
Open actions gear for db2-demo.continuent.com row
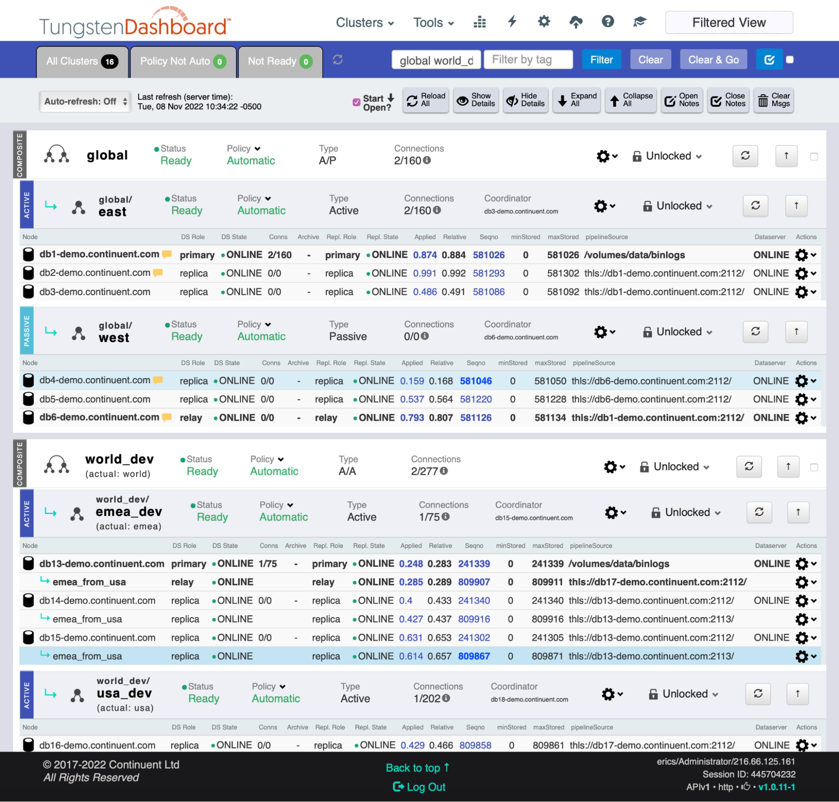click(x=805, y=274)
